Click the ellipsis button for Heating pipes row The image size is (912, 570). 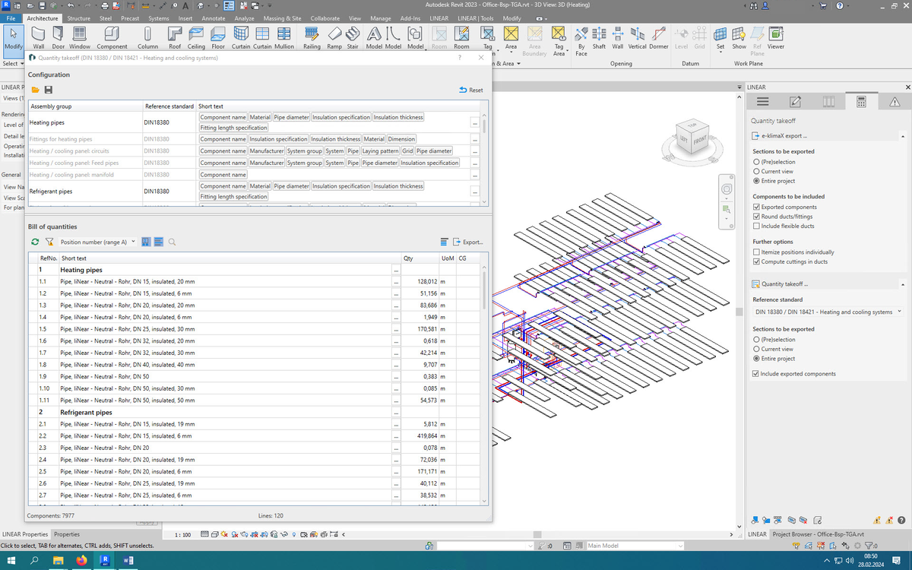(474, 122)
